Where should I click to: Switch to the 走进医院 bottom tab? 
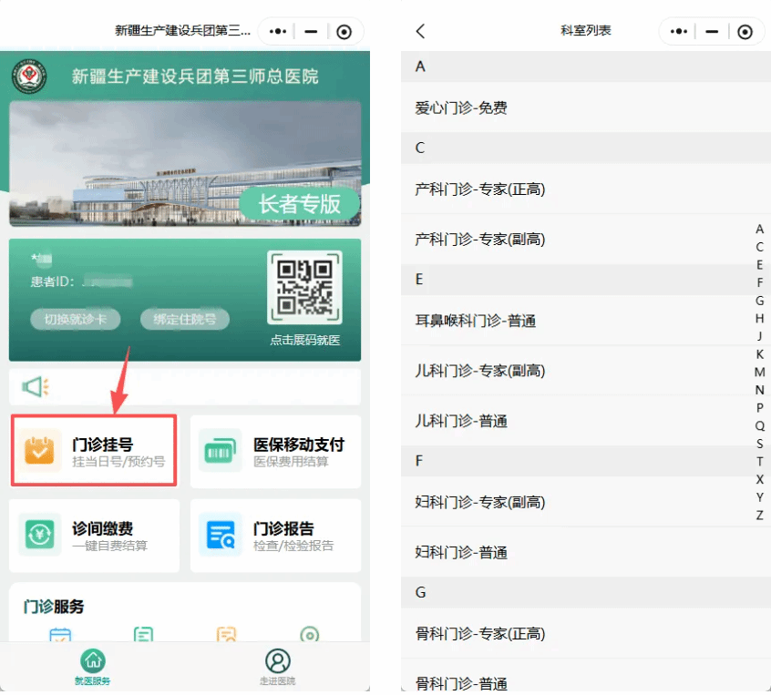click(278, 667)
